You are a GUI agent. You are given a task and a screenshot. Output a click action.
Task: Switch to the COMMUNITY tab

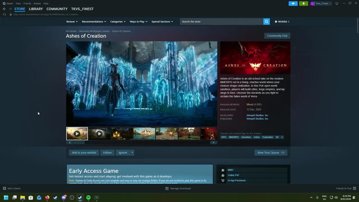57,9
